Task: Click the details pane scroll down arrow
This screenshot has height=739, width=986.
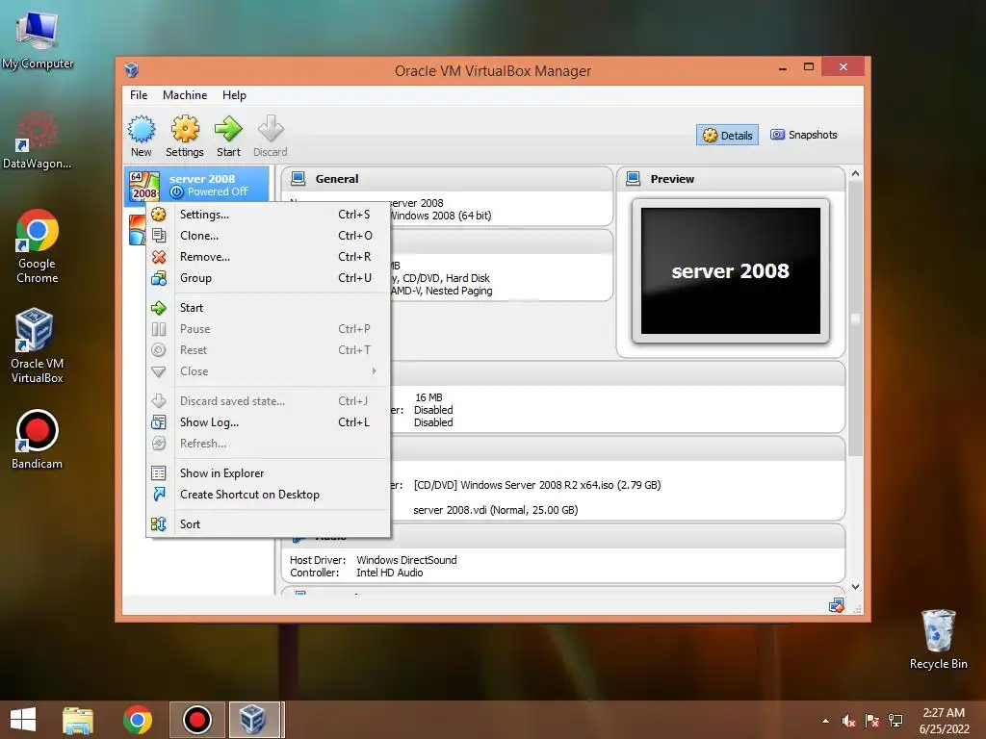Action: click(x=855, y=586)
